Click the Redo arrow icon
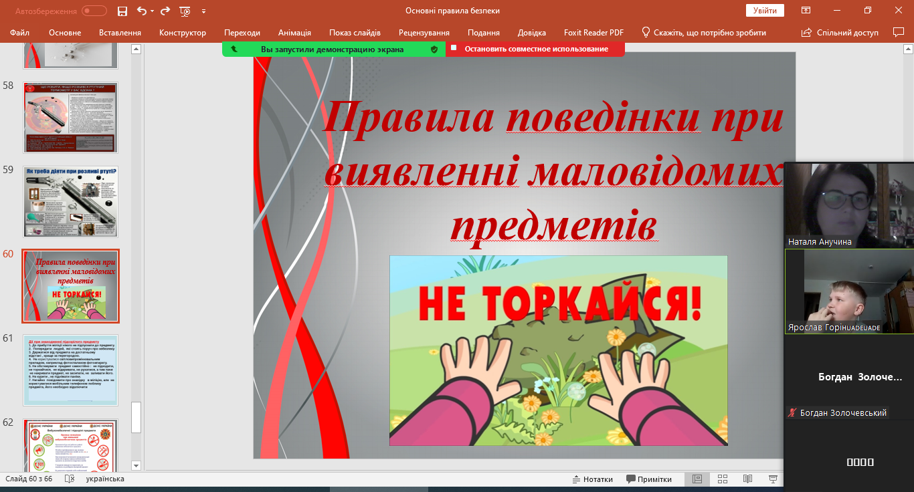The height and width of the screenshot is (492, 914). 165,11
